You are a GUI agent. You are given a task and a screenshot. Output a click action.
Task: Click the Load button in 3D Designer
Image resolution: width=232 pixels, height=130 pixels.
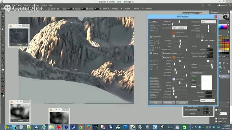(154, 21)
